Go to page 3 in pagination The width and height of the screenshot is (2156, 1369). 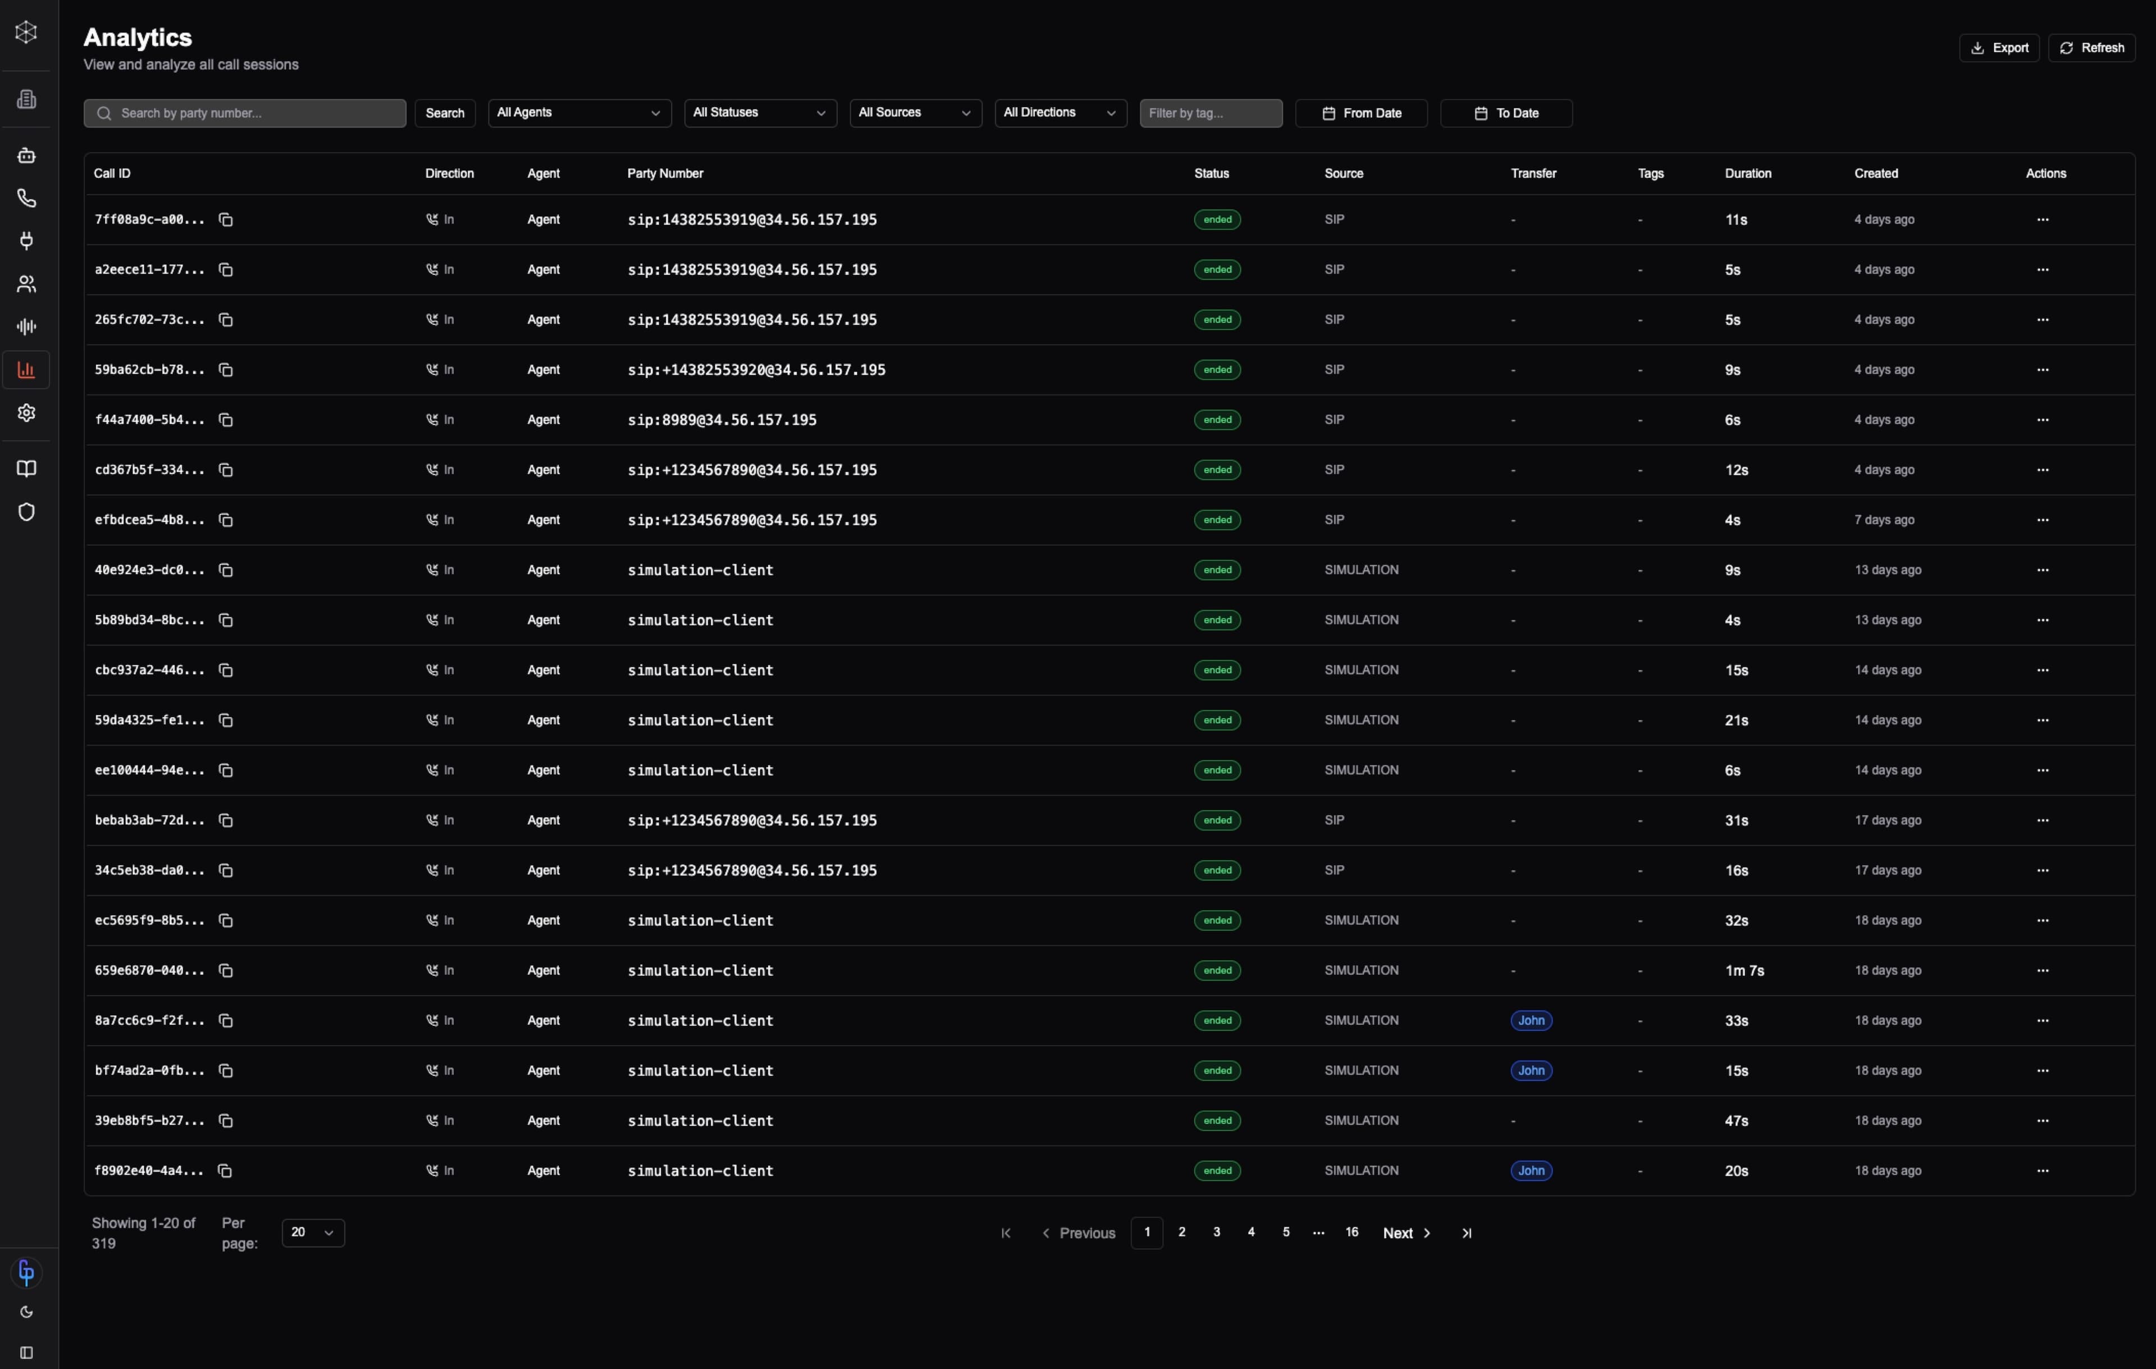pos(1216,1232)
